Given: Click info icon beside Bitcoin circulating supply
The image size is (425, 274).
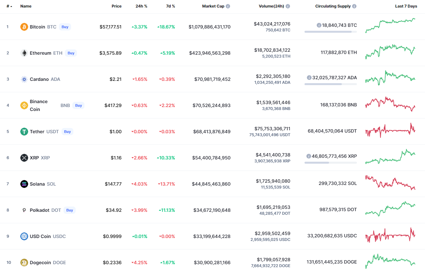Looking at the screenshot, I should click(x=319, y=25).
